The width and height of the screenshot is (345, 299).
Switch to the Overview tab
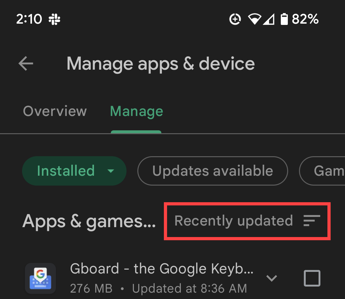coord(55,111)
